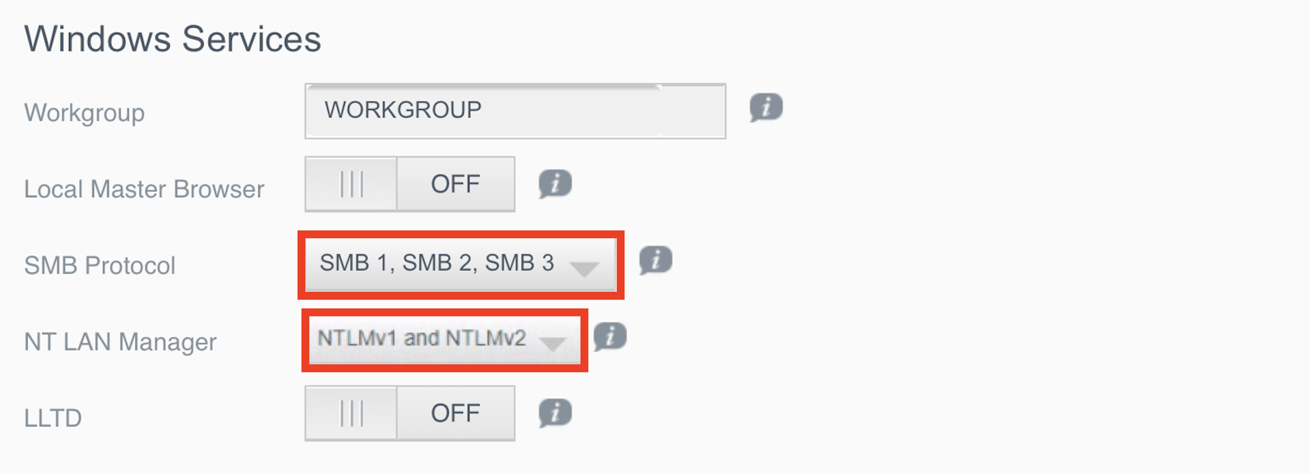Click the Windows Services section heading
This screenshot has height=474, width=1310.
coord(173,39)
